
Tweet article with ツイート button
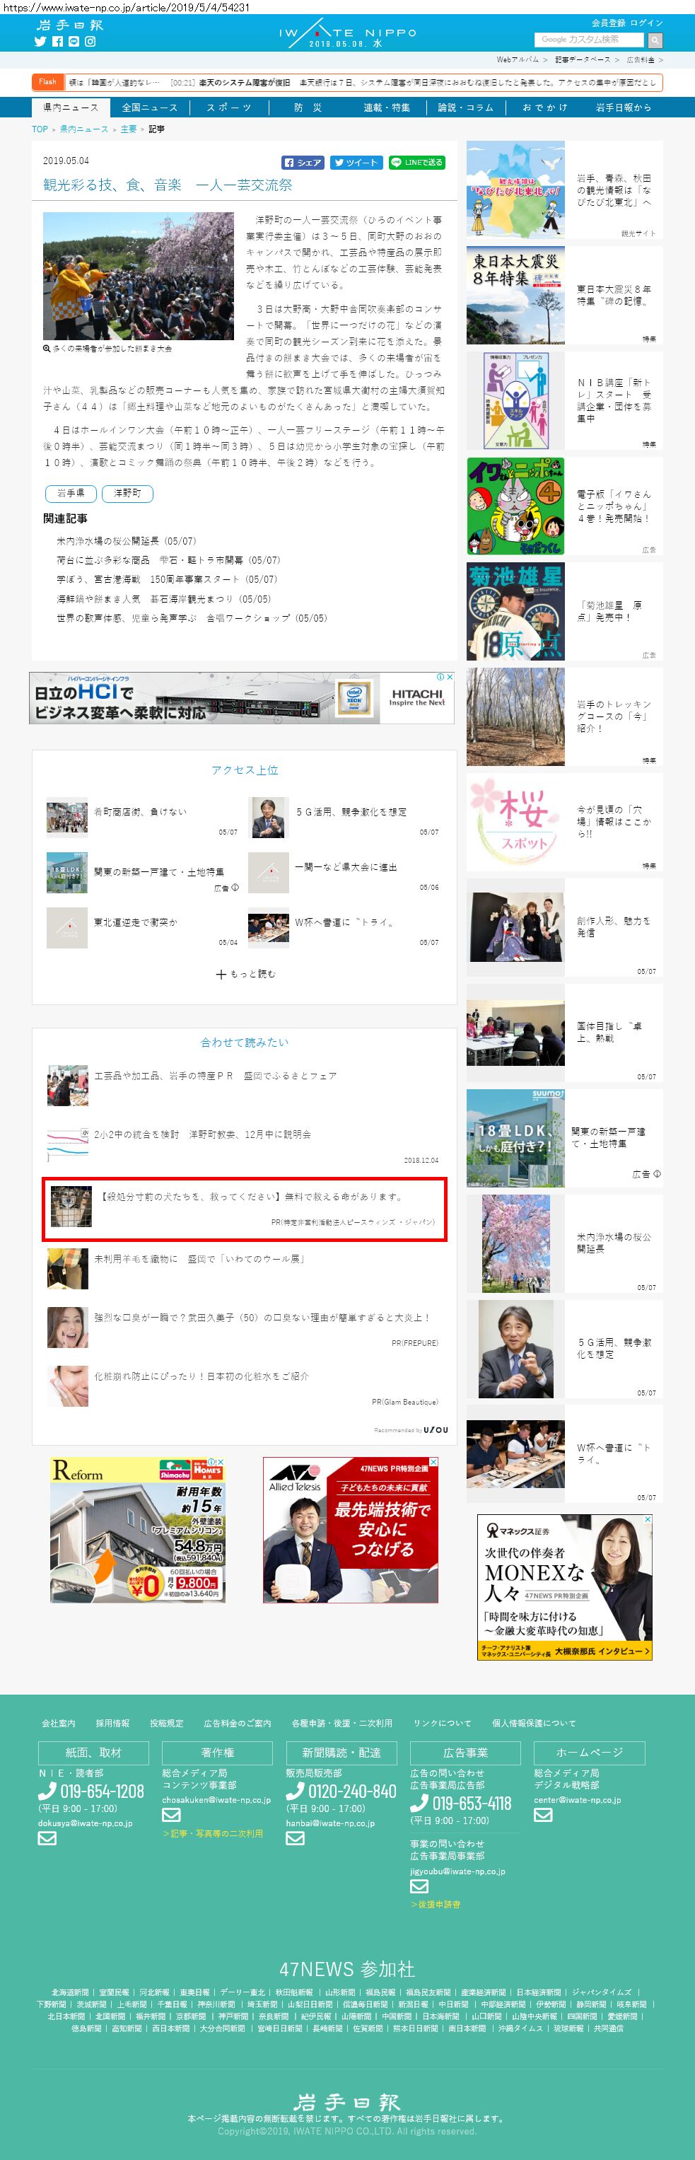356,163
